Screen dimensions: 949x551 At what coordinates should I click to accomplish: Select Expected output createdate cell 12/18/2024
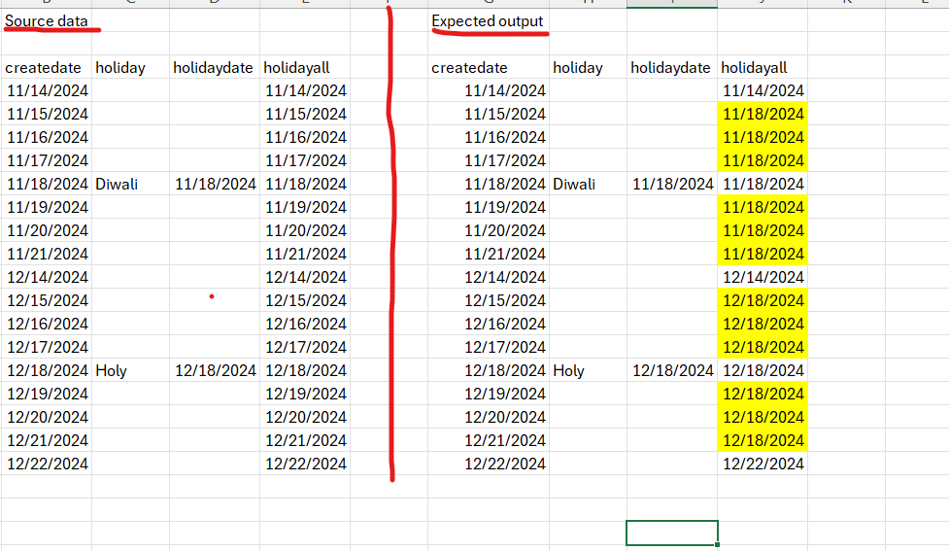(x=489, y=370)
